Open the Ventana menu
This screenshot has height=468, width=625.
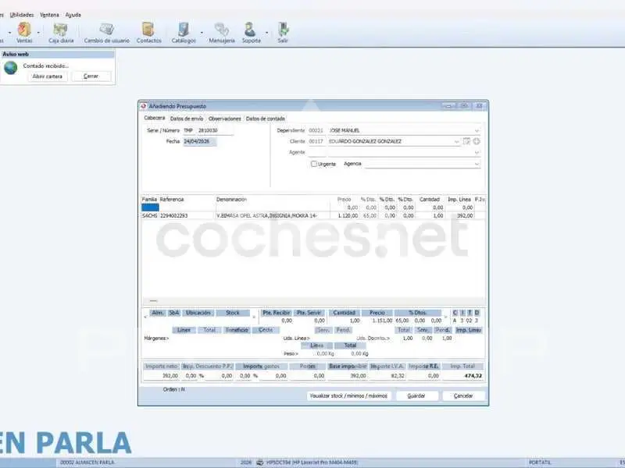49,15
